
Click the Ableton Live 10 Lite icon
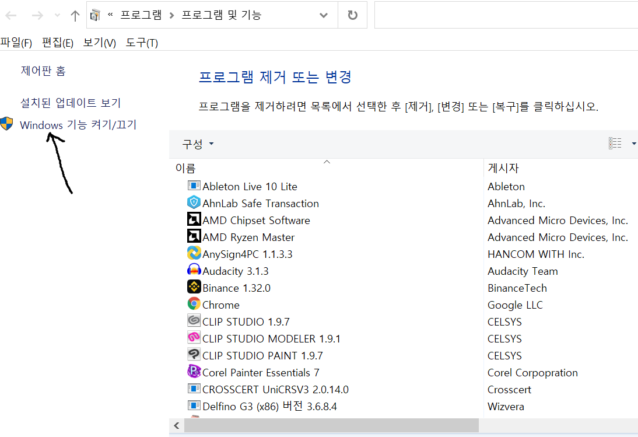tap(194, 186)
